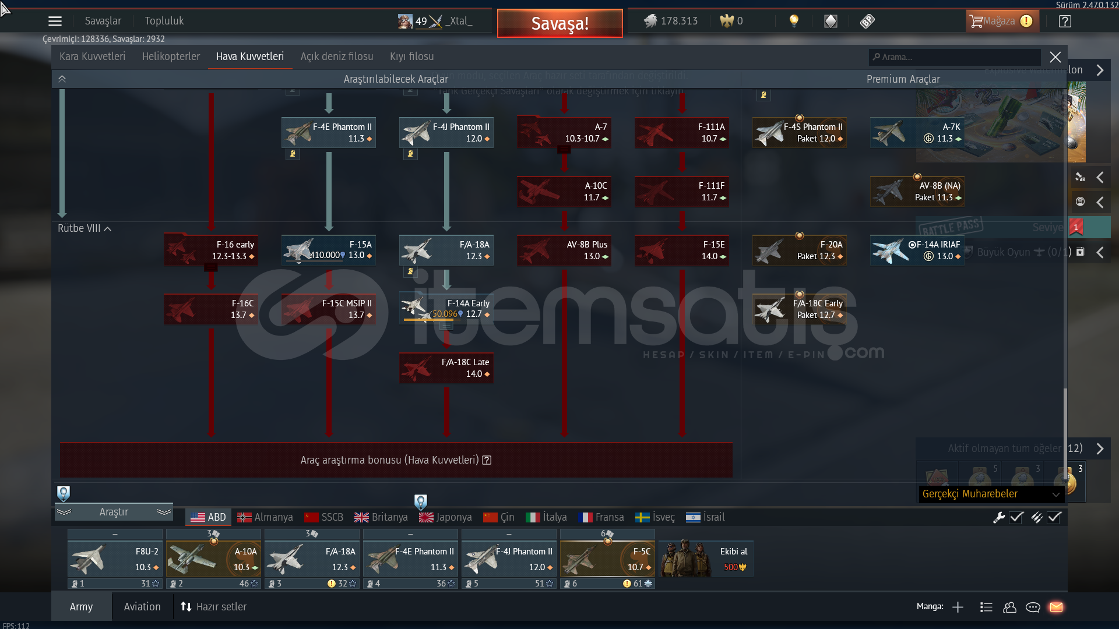1119x629 pixels.
Task: Click crew icon below F-4J Phantom II research card
Action: coord(410,154)
